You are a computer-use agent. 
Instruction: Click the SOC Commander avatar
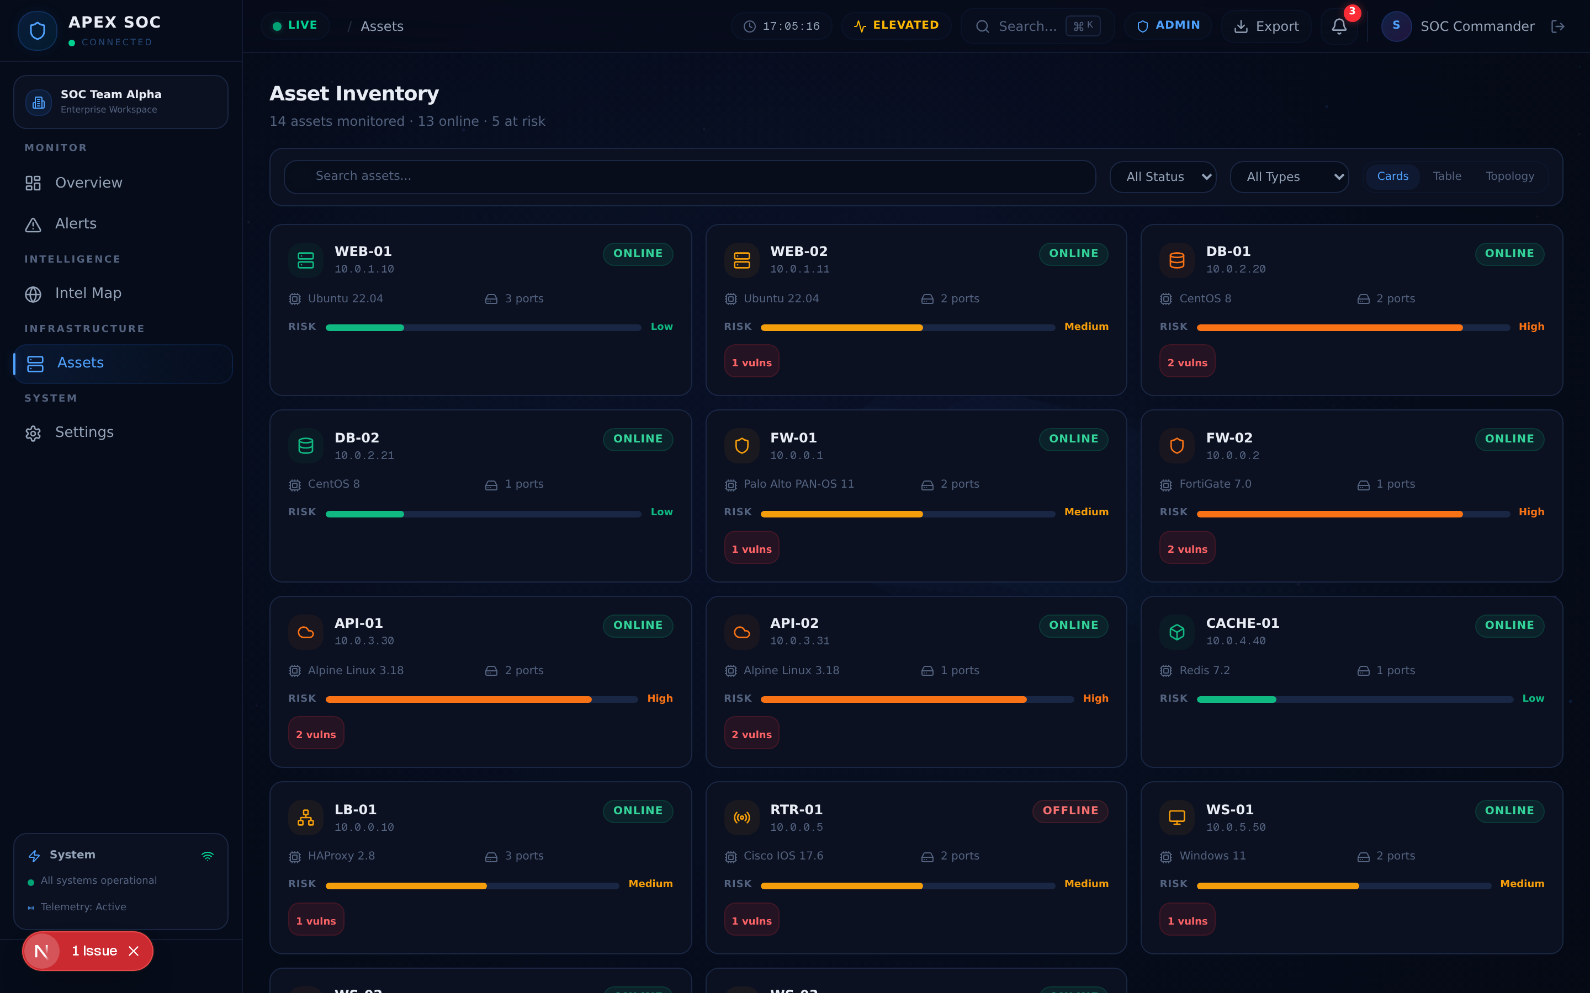(1396, 26)
